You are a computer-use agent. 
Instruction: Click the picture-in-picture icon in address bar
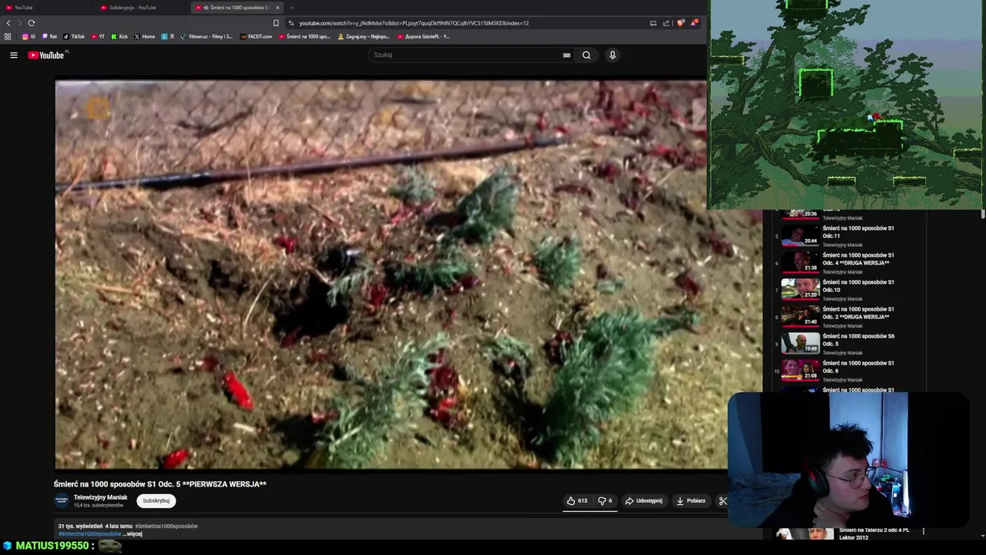click(653, 23)
